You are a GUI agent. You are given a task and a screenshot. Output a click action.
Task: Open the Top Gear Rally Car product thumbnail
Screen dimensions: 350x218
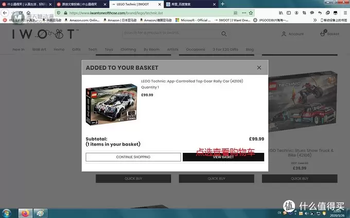[x=112, y=104]
